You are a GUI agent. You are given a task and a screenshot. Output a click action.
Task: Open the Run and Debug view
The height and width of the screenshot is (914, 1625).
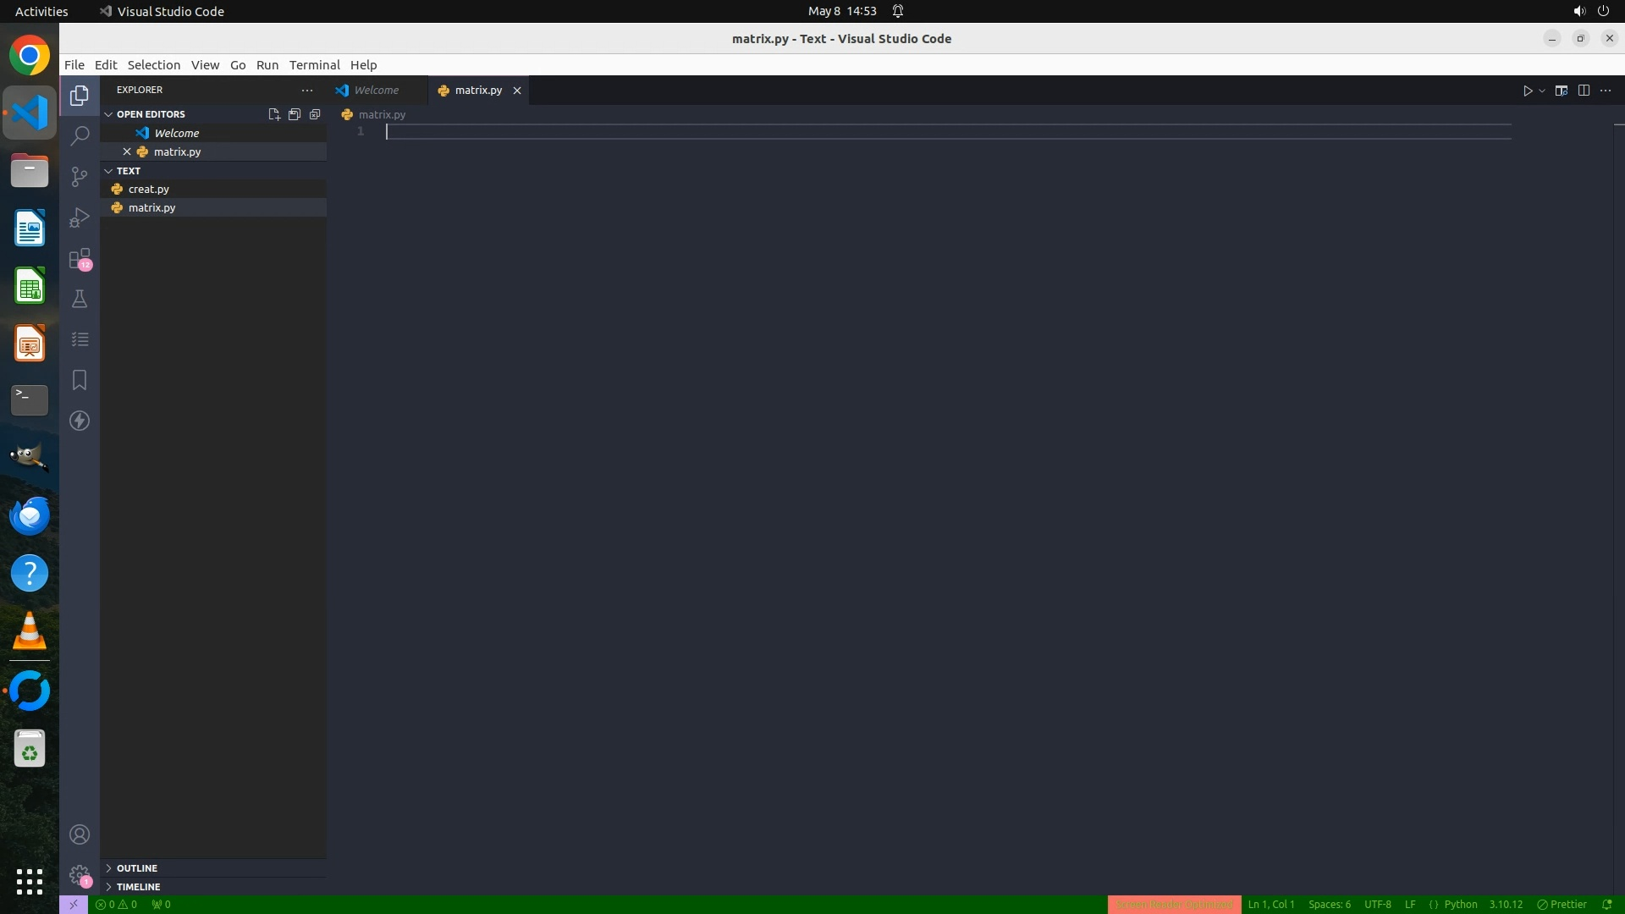[x=80, y=217]
